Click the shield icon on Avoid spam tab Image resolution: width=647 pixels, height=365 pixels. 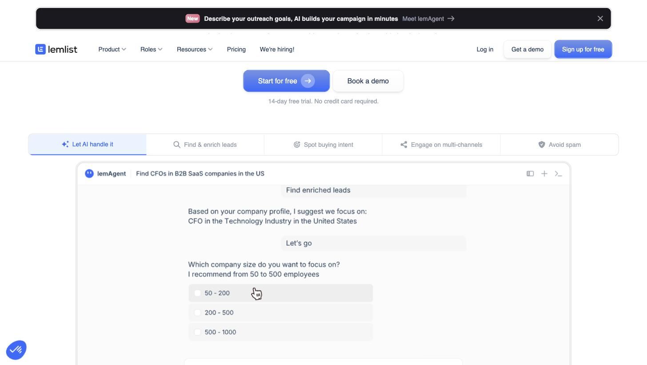tap(542, 145)
